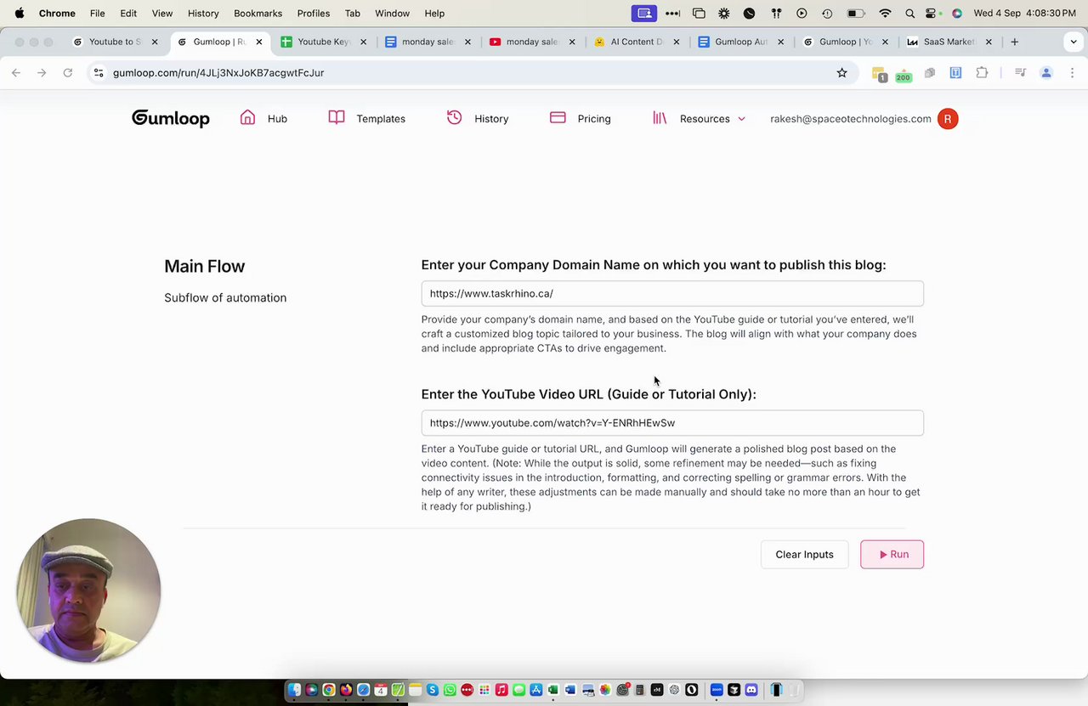
Task: Run the Main Flow automation
Action: [x=892, y=555]
